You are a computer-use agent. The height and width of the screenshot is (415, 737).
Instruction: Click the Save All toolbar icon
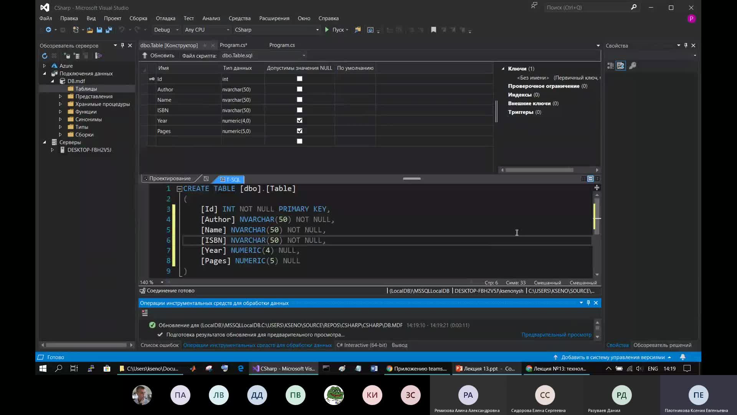109,30
